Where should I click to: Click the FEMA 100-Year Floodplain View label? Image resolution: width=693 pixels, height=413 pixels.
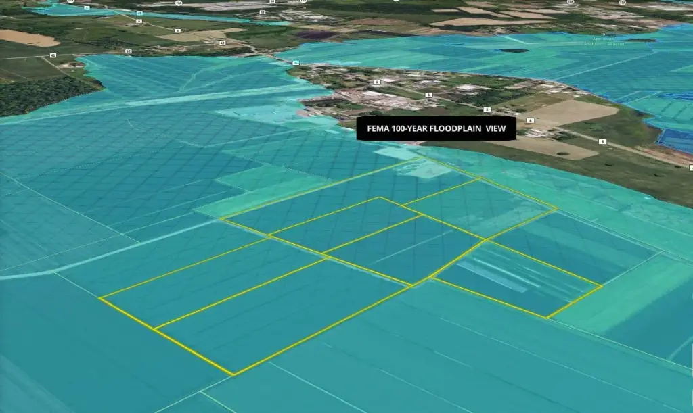pyautogui.click(x=437, y=128)
